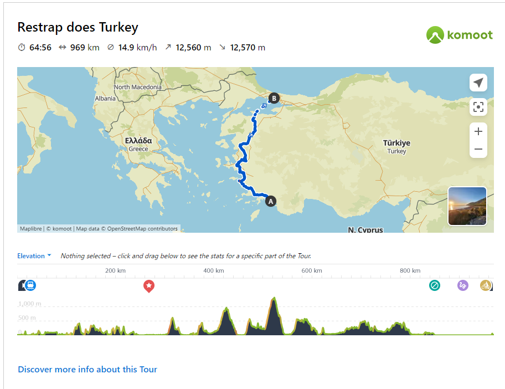The height and width of the screenshot is (389, 505).
Task: Click end point marker B on map
Action: [274, 99]
